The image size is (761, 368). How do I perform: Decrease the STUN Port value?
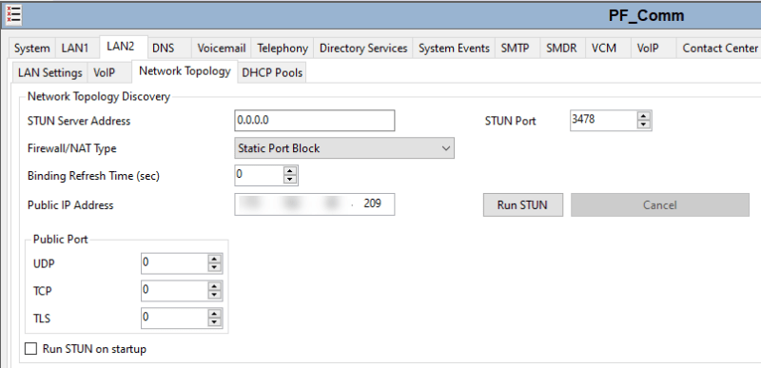pyautogui.click(x=644, y=125)
